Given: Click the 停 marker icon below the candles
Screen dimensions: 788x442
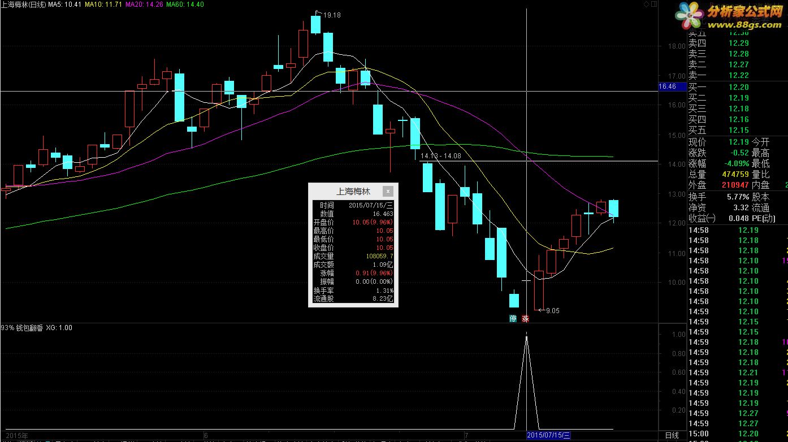Looking at the screenshot, I should coord(513,318).
